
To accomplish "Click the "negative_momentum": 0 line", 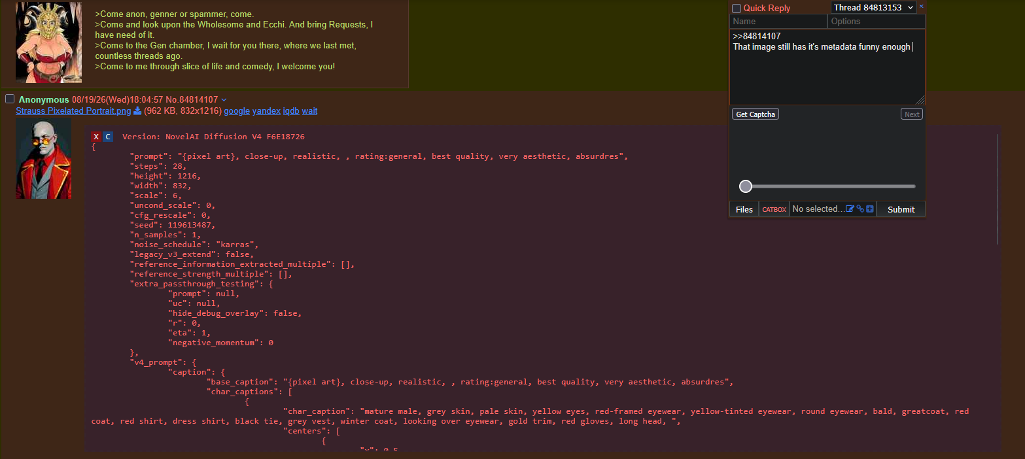I will pyautogui.click(x=220, y=343).
